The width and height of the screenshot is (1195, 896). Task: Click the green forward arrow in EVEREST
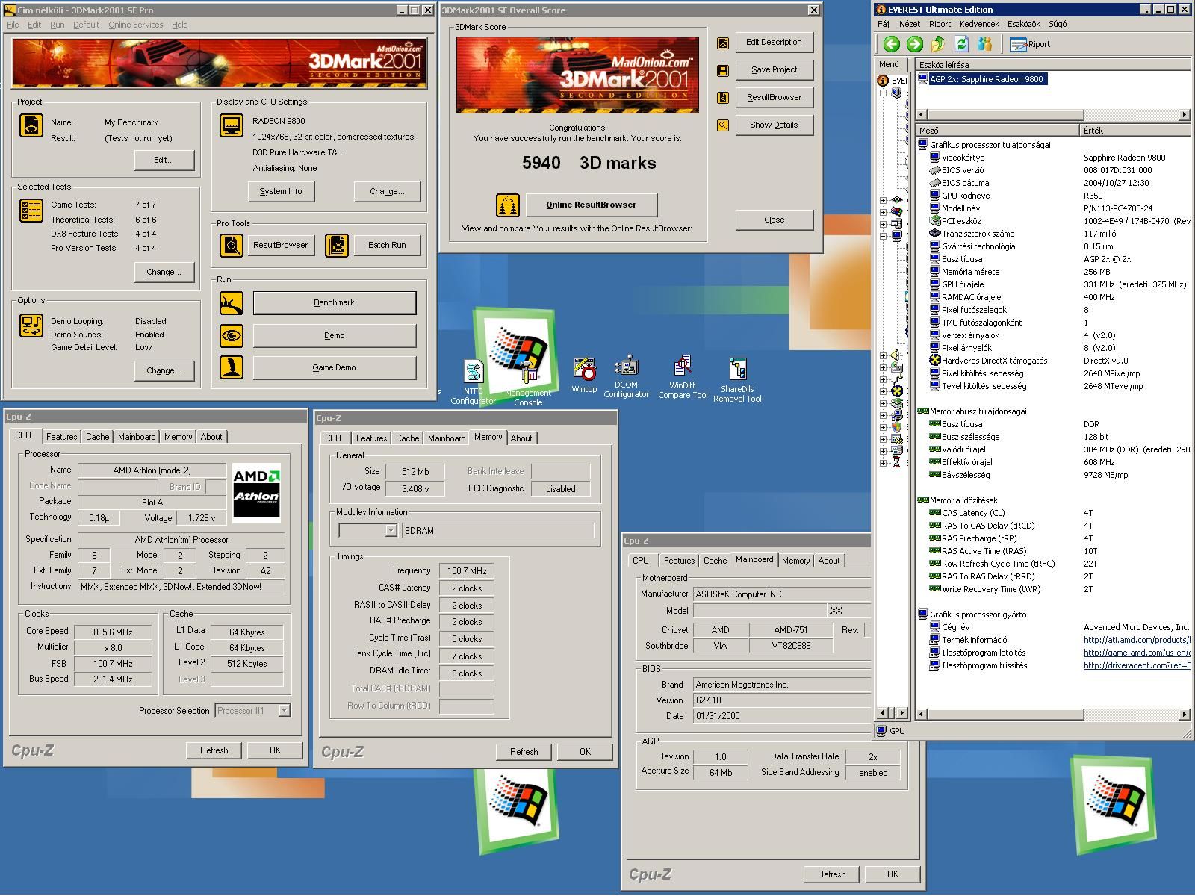pyautogui.click(x=914, y=44)
